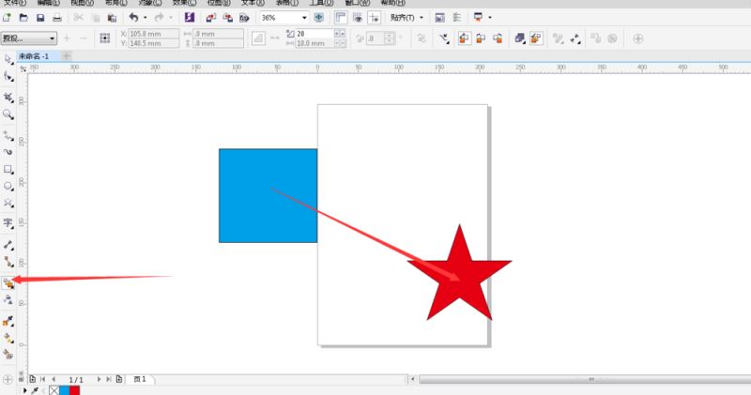Pick the Color Eyedropper tool

(8, 321)
